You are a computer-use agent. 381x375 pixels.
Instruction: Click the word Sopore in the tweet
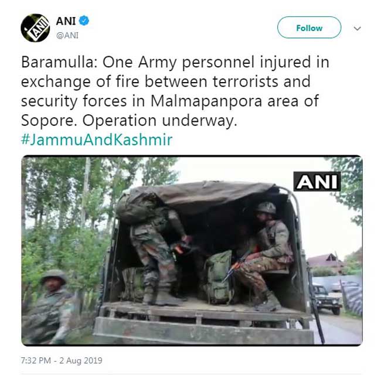tap(47, 121)
